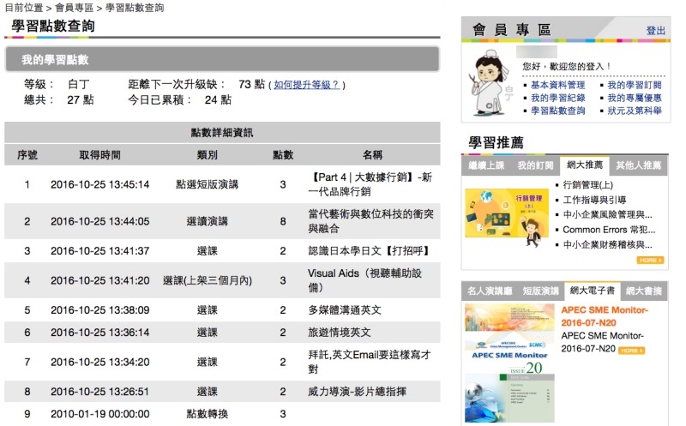Click the 行銷管理 course thumbnail
The width and height of the screenshot is (686, 426).
[507, 213]
